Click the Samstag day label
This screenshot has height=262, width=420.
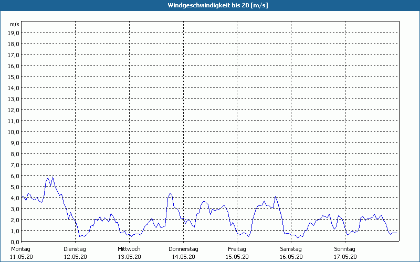click(x=291, y=249)
